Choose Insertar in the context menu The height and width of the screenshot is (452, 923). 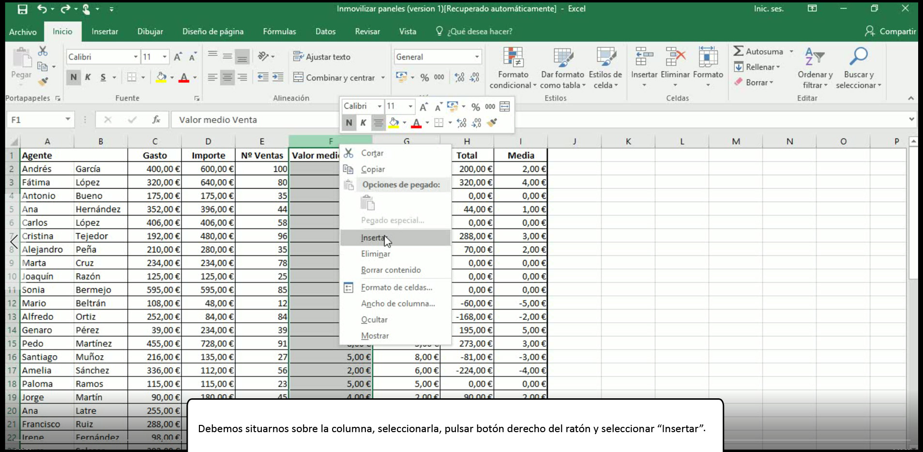click(395, 238)
